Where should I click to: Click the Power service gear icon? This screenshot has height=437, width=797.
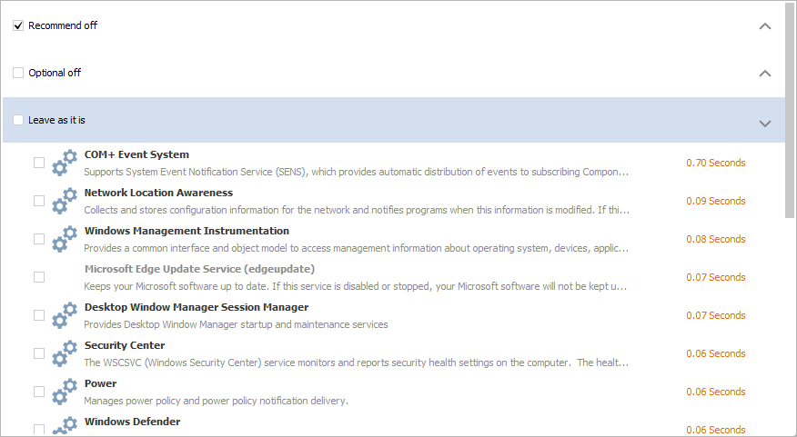pyautogui.click(x=65, y=392)
